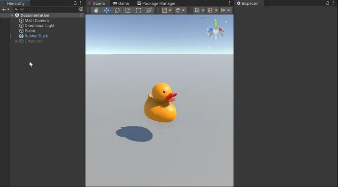The width and height of the screenshot is (338, 187).
Task: Click the Hierarchy search-by-type icon
Action: coord(81,9)
